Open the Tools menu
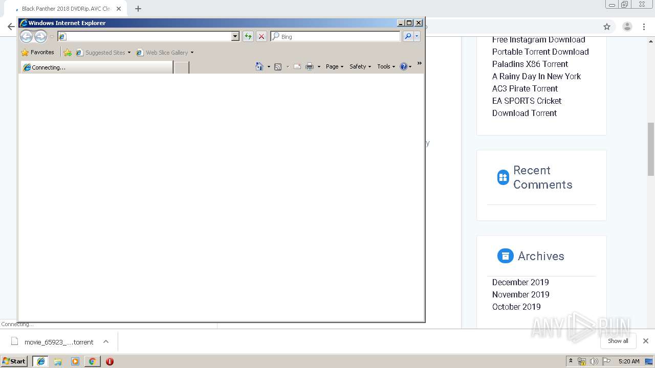 (x=386, y=66)
